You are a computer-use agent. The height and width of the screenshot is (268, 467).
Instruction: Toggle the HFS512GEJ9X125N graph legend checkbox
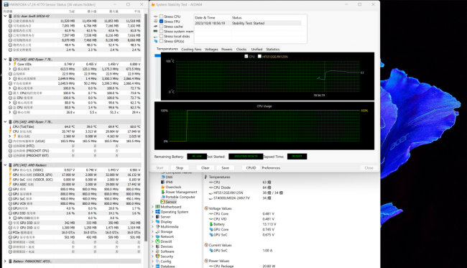click(259, 56)
